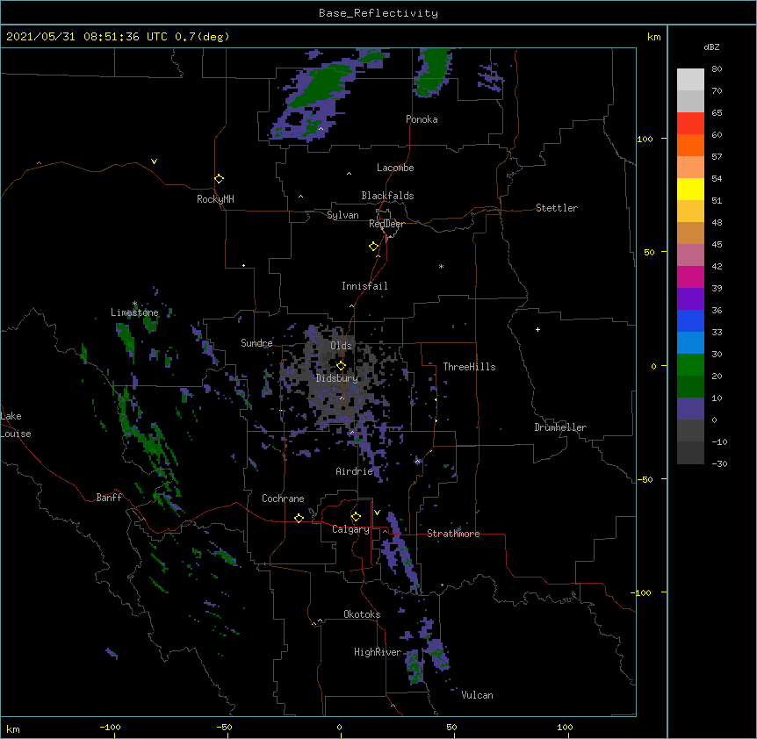Click the yellow diamond marker below RedDeer

[373, 247]
